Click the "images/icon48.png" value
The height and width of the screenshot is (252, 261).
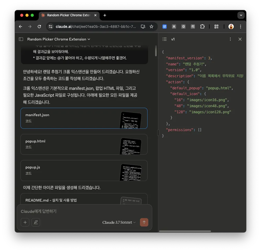click(x=207, y=106)
